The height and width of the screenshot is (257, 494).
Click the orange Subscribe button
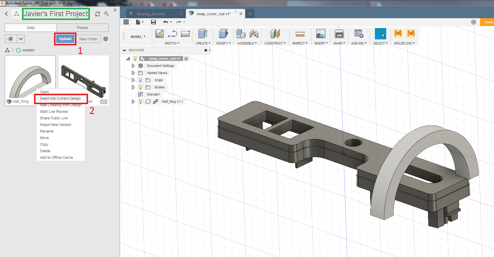click(x=487, y=22)
